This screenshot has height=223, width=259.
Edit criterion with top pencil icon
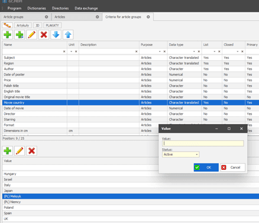[x=32, y=35]
